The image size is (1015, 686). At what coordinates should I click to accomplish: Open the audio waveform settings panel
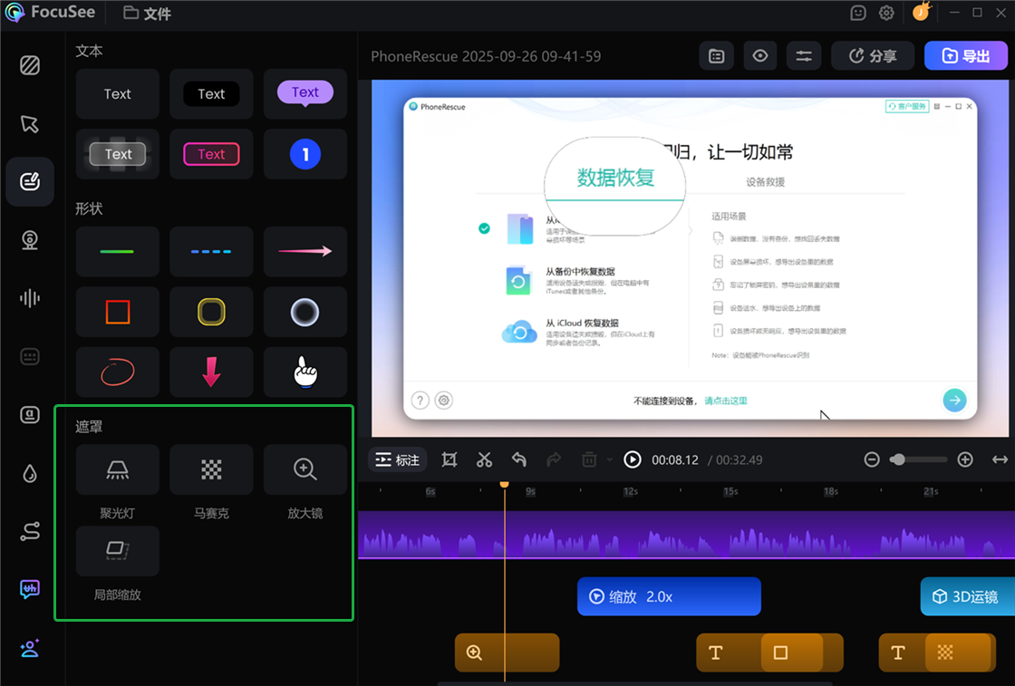[30, 298]
